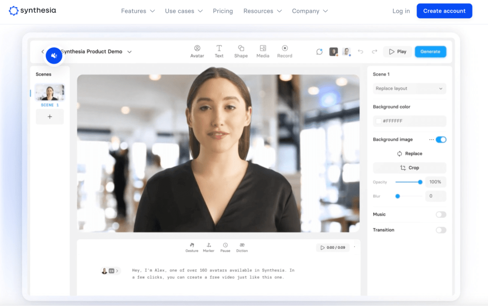Click Log in
The height and width of the screenshot is (306, 488).
[x=401, y=11]
